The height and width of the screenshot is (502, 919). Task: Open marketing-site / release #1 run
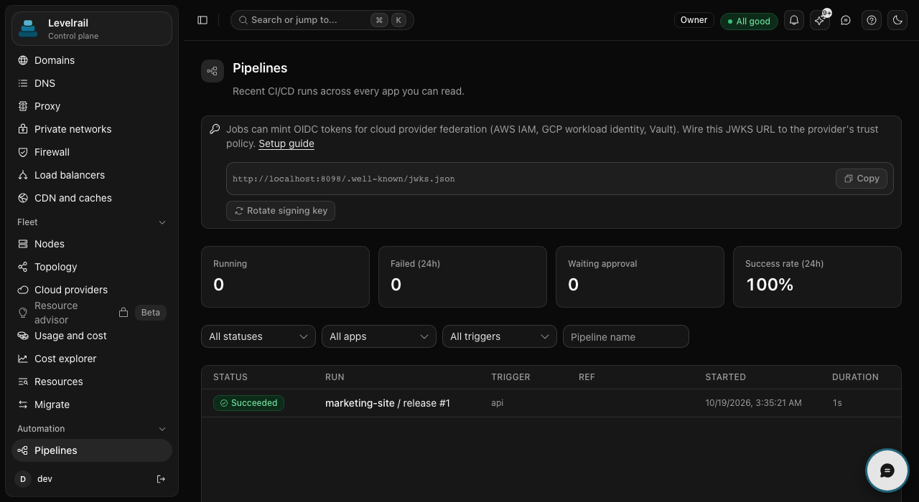pos(388,403)
